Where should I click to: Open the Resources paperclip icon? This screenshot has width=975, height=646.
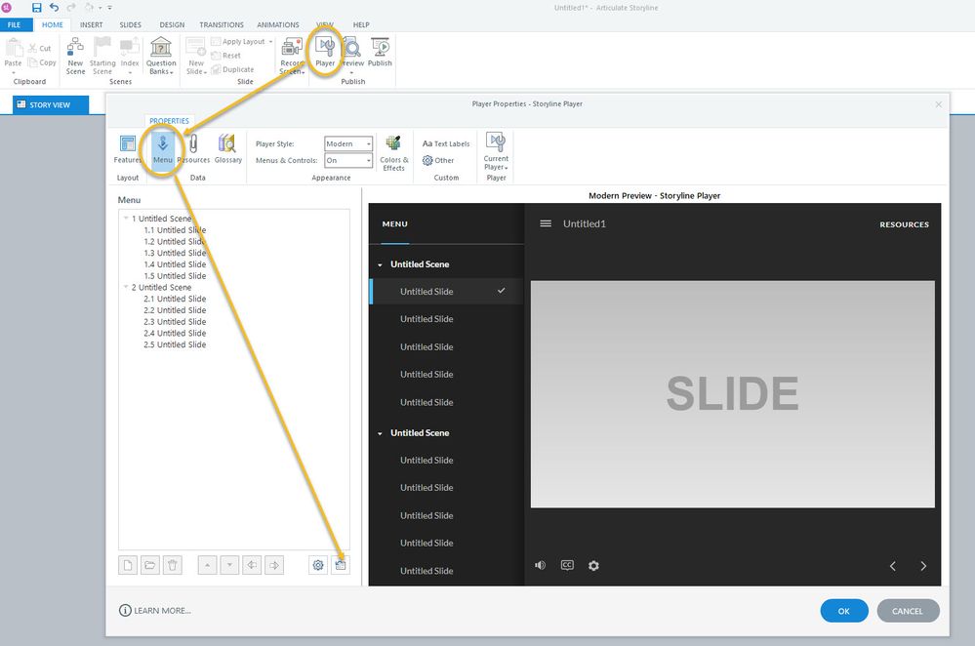[193, 148]
